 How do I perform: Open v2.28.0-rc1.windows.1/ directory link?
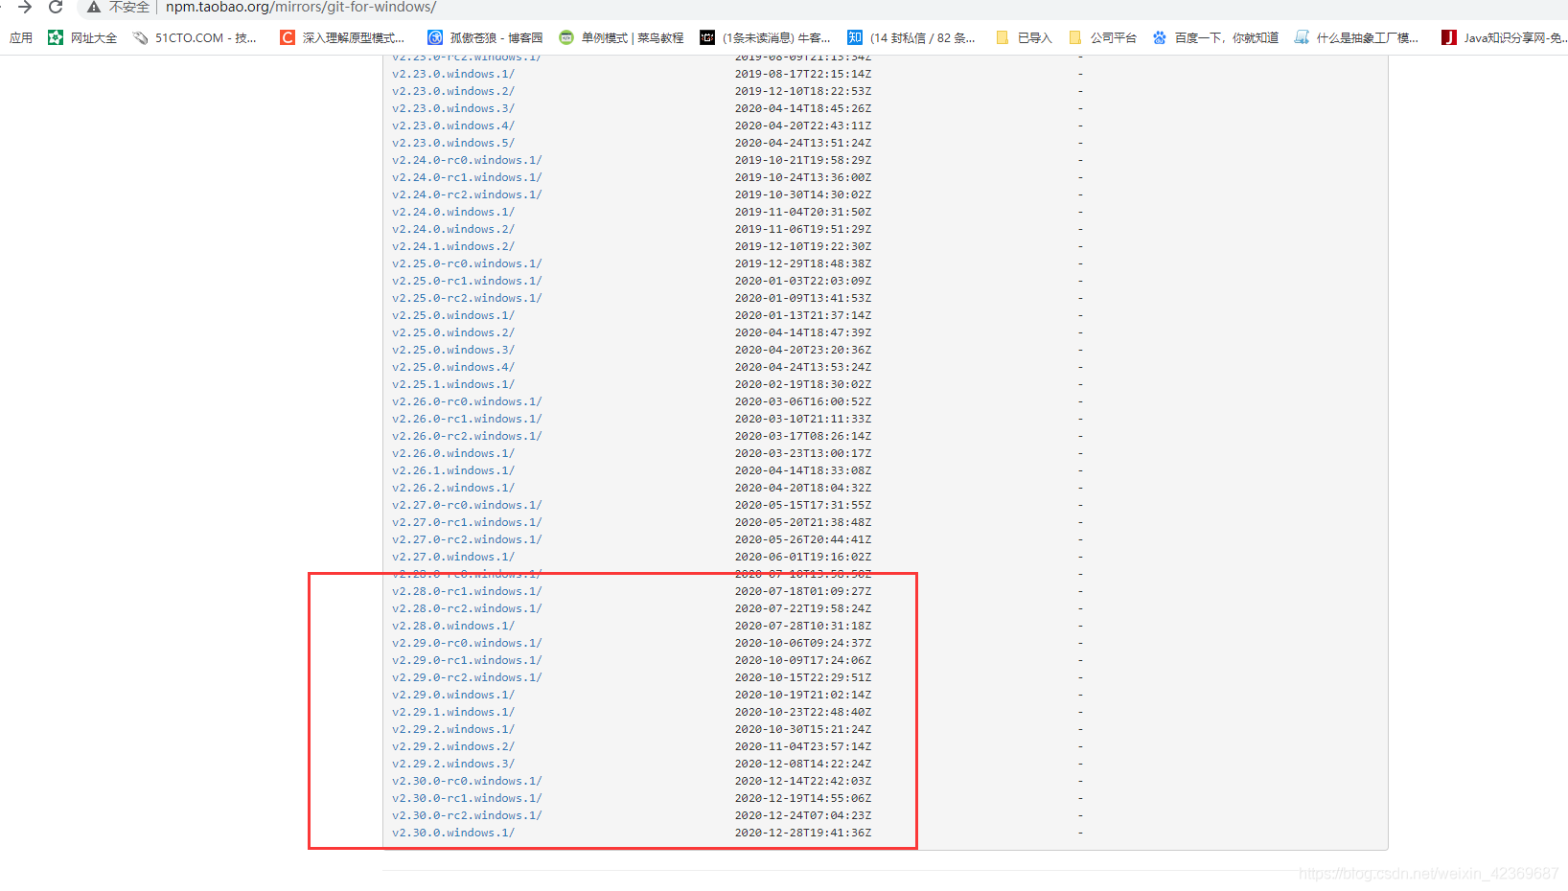pos(467,591)
